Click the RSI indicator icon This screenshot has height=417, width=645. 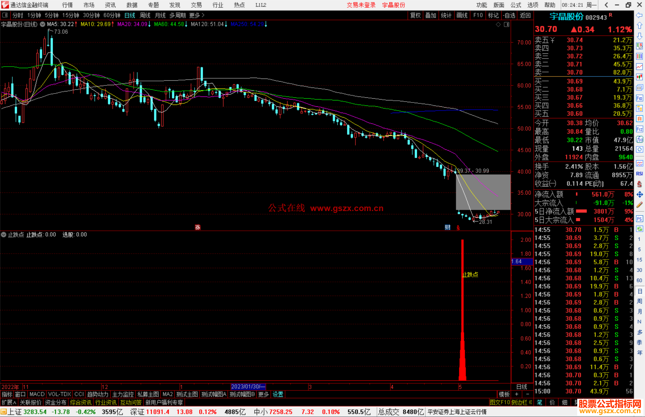click(x=639, y=174)
